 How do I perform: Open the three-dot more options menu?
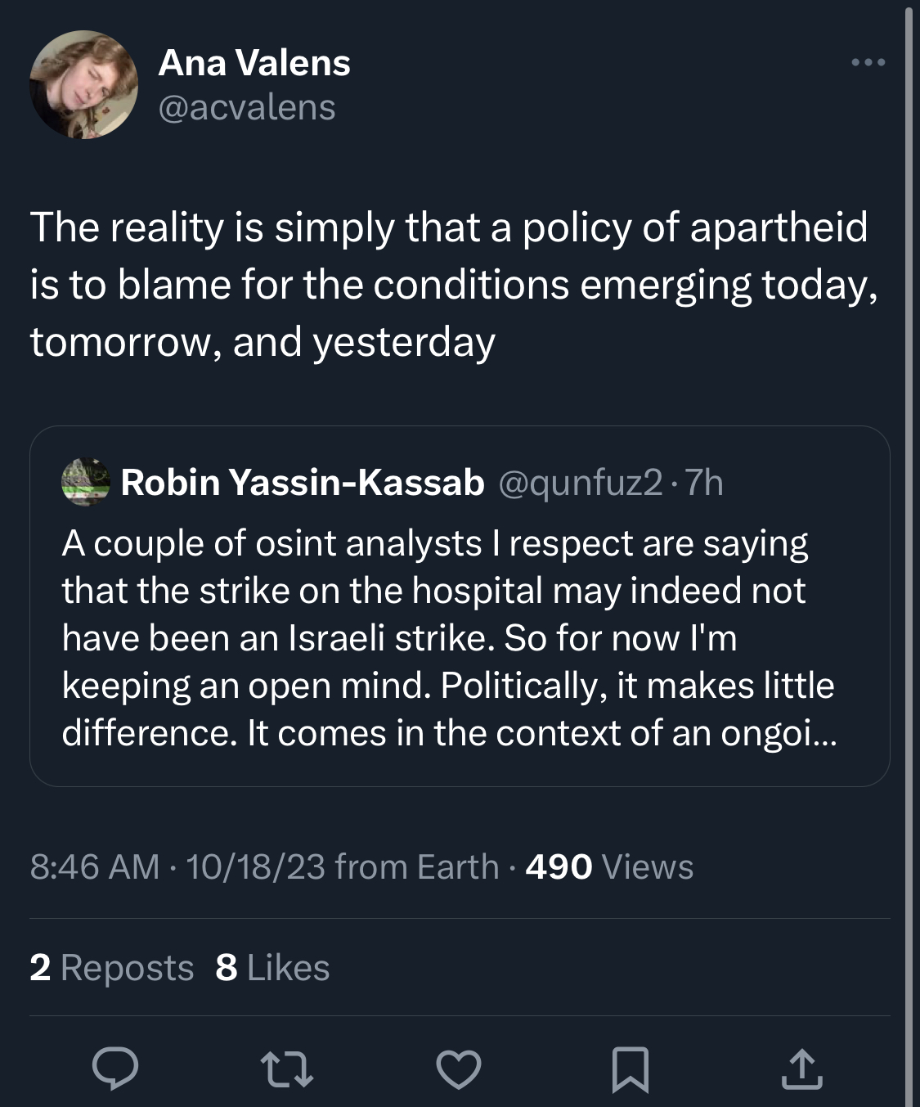point(868,62)
